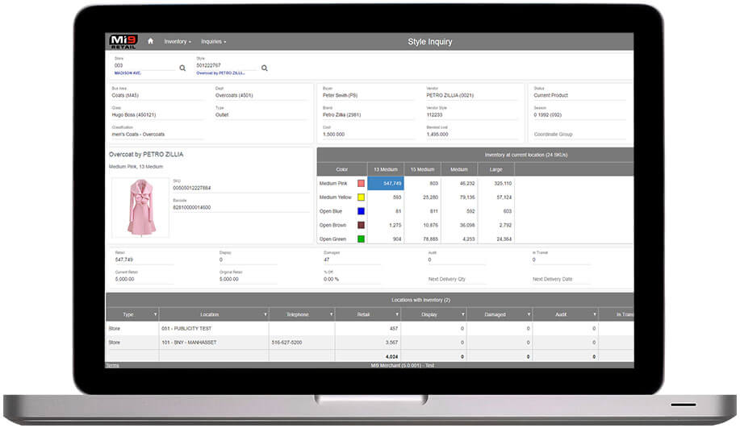Image resolution: width=740 pixels, height=428 pixels.
Task: Click the Vendor Style value 112233
Action: coord(435,115)
